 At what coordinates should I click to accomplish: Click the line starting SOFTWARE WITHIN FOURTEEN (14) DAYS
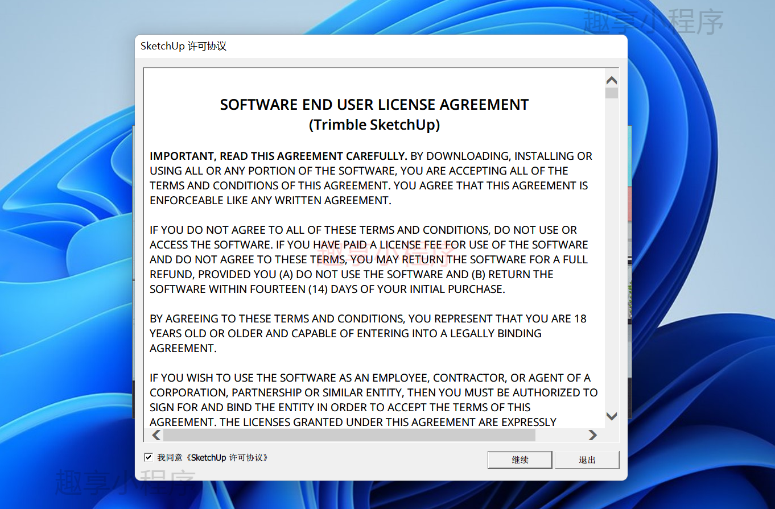pyautogui.click(x=327, y=289)
